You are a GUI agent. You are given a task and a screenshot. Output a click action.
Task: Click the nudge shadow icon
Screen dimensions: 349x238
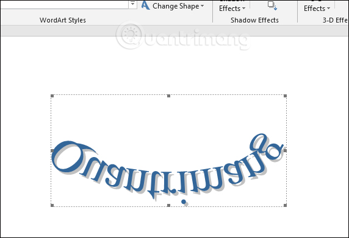[273, 5]
